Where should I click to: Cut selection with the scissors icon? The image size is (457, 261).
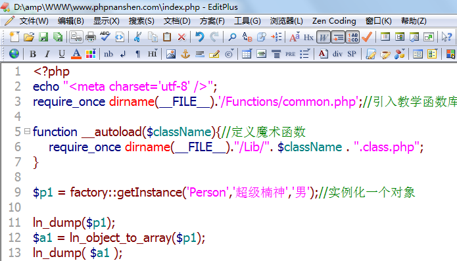coord(137,37)
